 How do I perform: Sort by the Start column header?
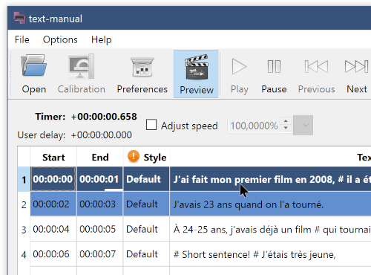click(x=53, y=157)
